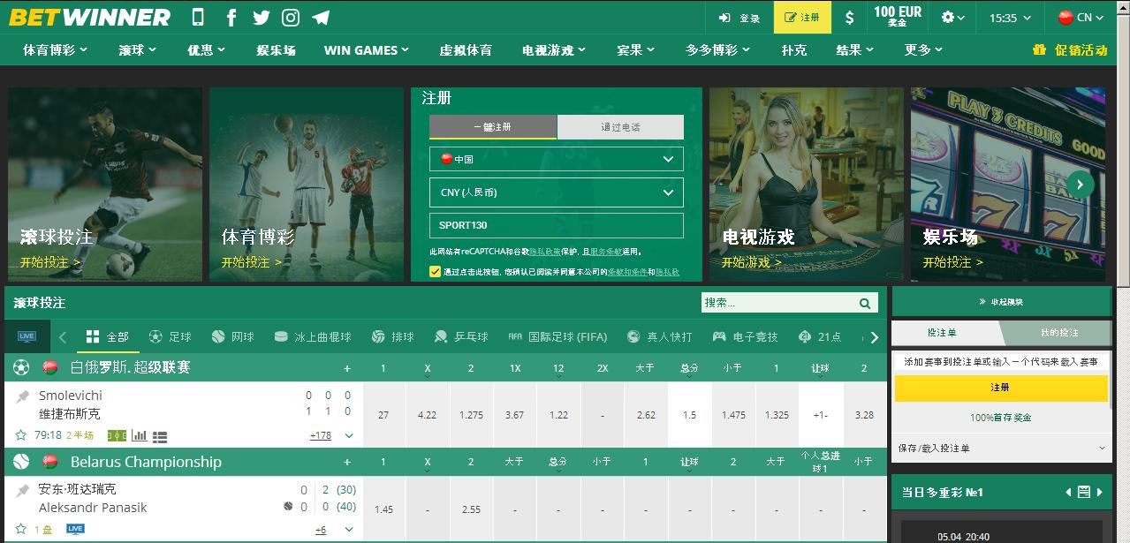Click LIVE stream icon under Aleksandr Panasik
This screenshot has width=1130, height=543.
click(75, 529)
